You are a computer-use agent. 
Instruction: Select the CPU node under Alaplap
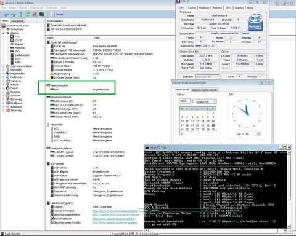(15, 37)
